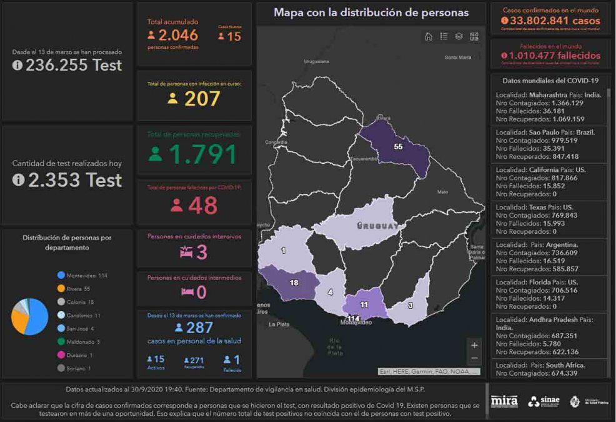Click info icon beside 1.010.477 fallecidos
The image size is (616, 422).
(x=504, y=56)
